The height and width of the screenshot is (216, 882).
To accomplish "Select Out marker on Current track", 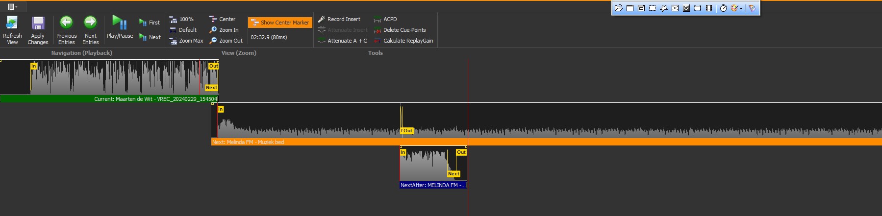I will click(x=213, y=66).
